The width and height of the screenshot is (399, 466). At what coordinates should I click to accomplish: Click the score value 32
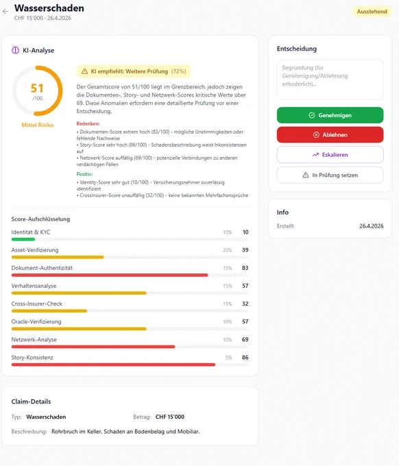[245, 304]
